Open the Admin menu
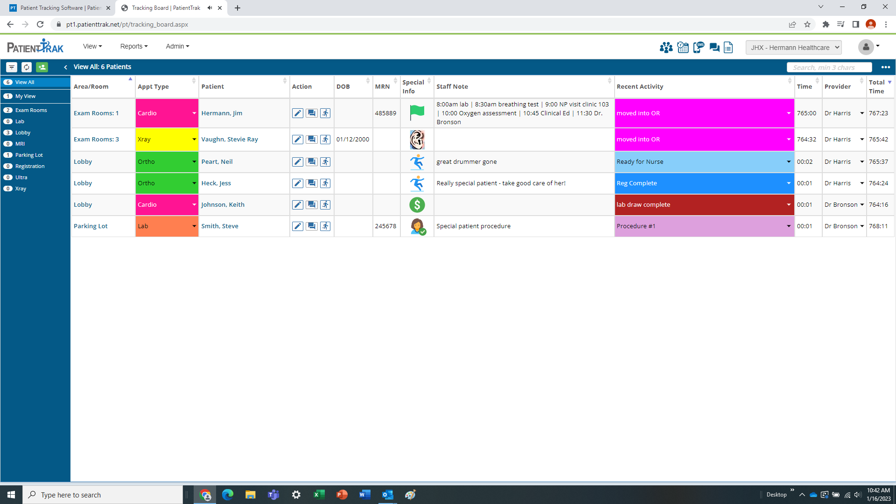Screen dimensions: 896x504 coord(177,46)
